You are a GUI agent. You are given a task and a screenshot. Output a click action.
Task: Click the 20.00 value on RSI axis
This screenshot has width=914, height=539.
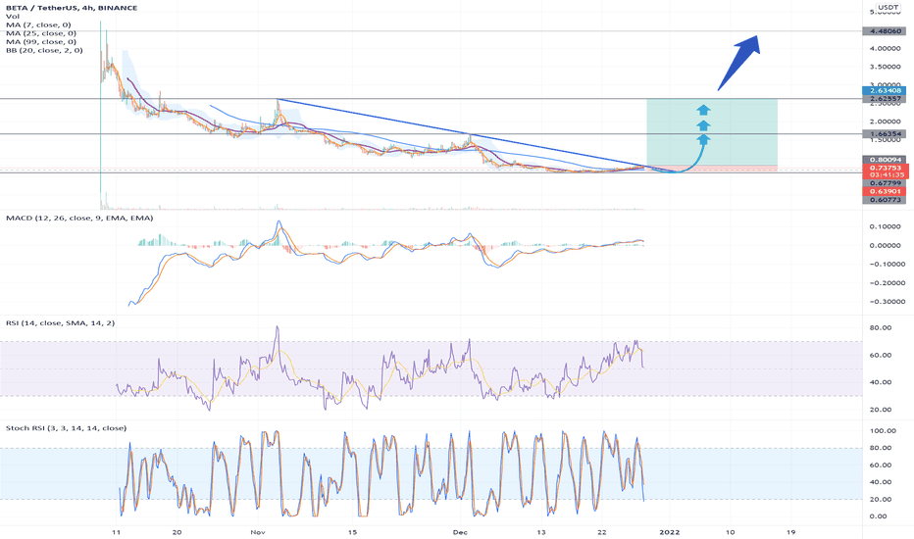pyautogui.click(x=881, y=410)
